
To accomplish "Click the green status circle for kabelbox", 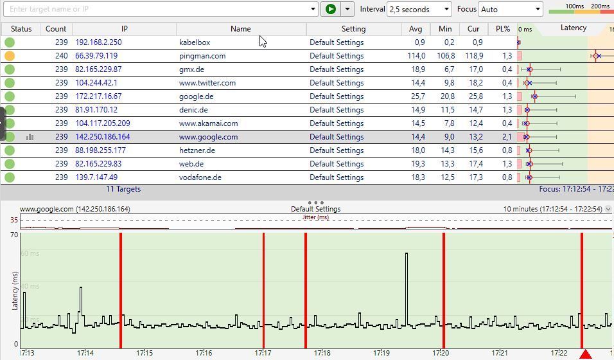I will pos(10,42).
